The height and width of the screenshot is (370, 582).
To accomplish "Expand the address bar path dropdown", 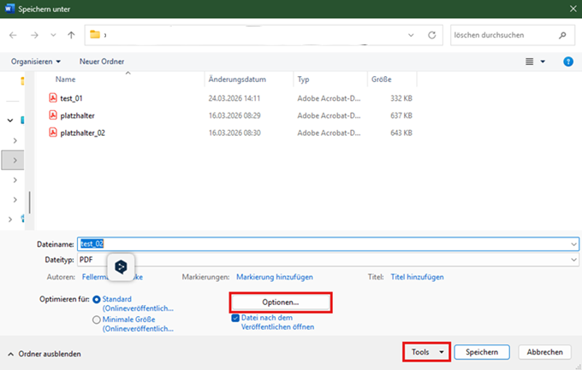I will click(x=411, y=35).
